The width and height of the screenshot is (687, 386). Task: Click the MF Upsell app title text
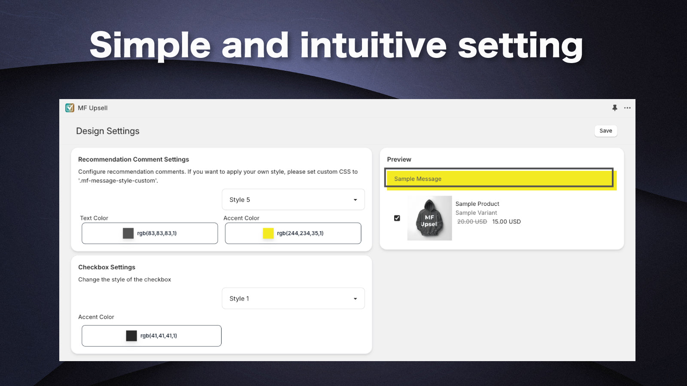click(93, 108)
